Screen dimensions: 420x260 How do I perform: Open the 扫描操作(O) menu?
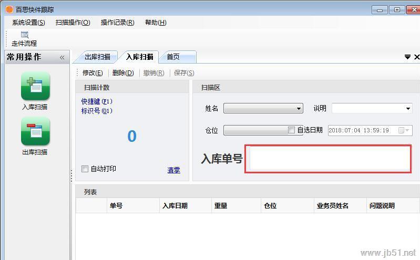(73, 23)
